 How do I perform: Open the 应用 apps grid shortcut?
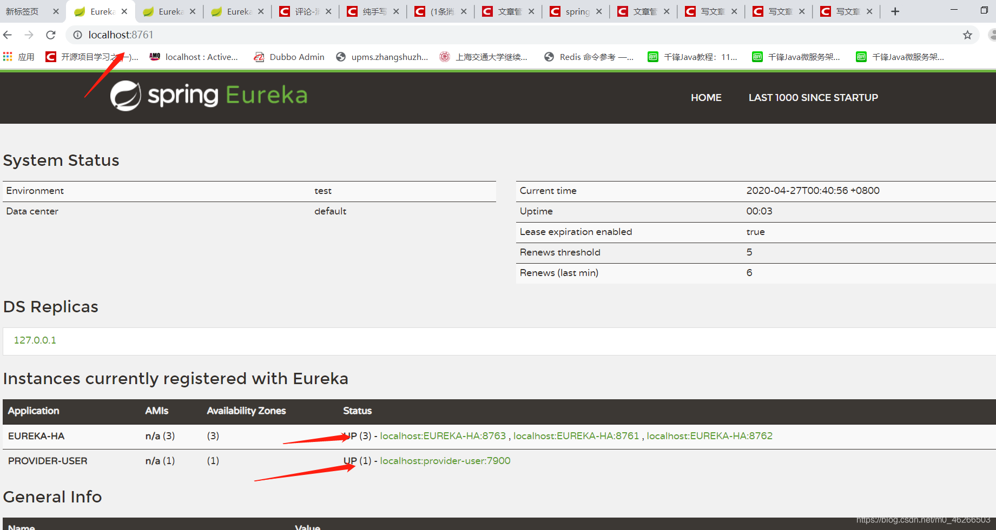click(x=19, y=57)
